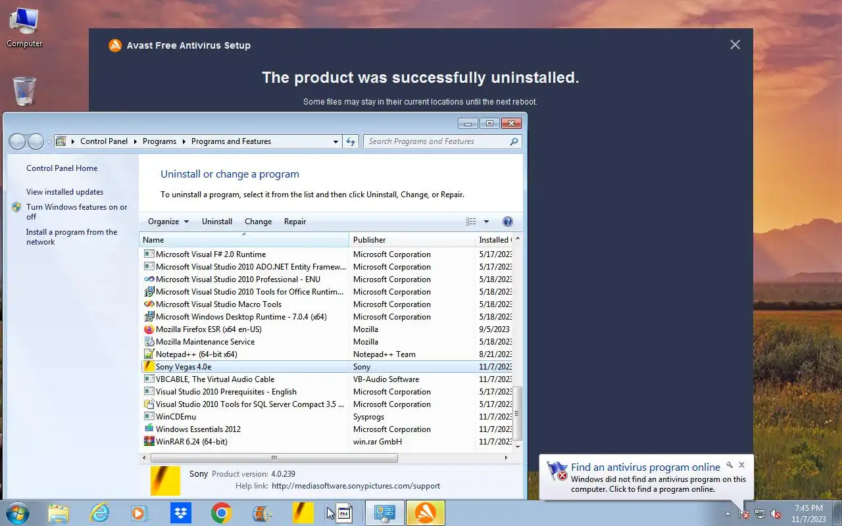Open Control Panel Home link
Screen dimensions: 842x526
click(62, 168)
